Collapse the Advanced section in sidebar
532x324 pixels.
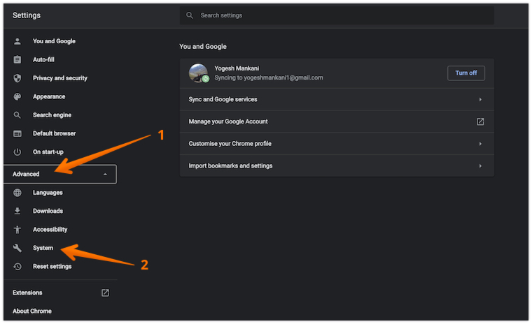tap(105, 174)
